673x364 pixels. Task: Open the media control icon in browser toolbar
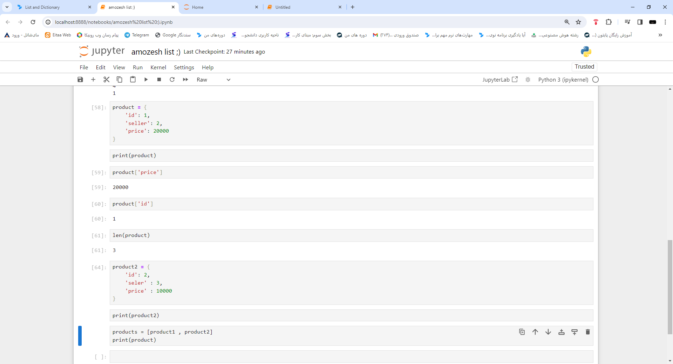627,22
